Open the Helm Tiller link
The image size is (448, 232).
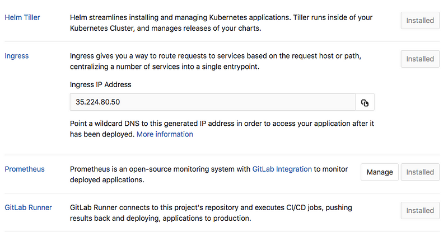coord(22,17)
